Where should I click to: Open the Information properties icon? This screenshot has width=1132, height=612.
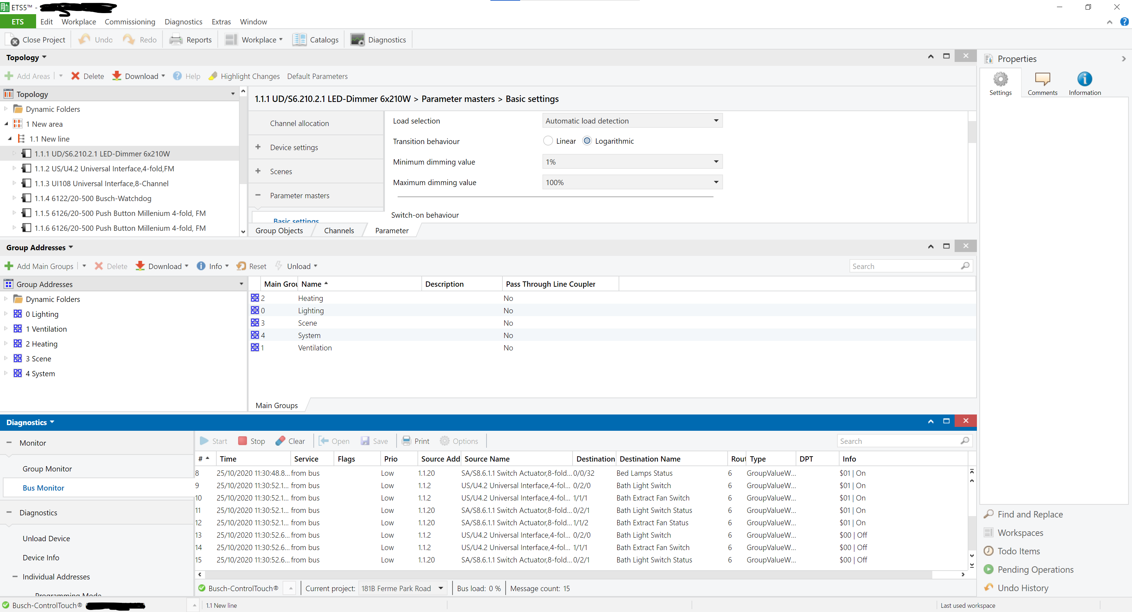point(1084,79)
